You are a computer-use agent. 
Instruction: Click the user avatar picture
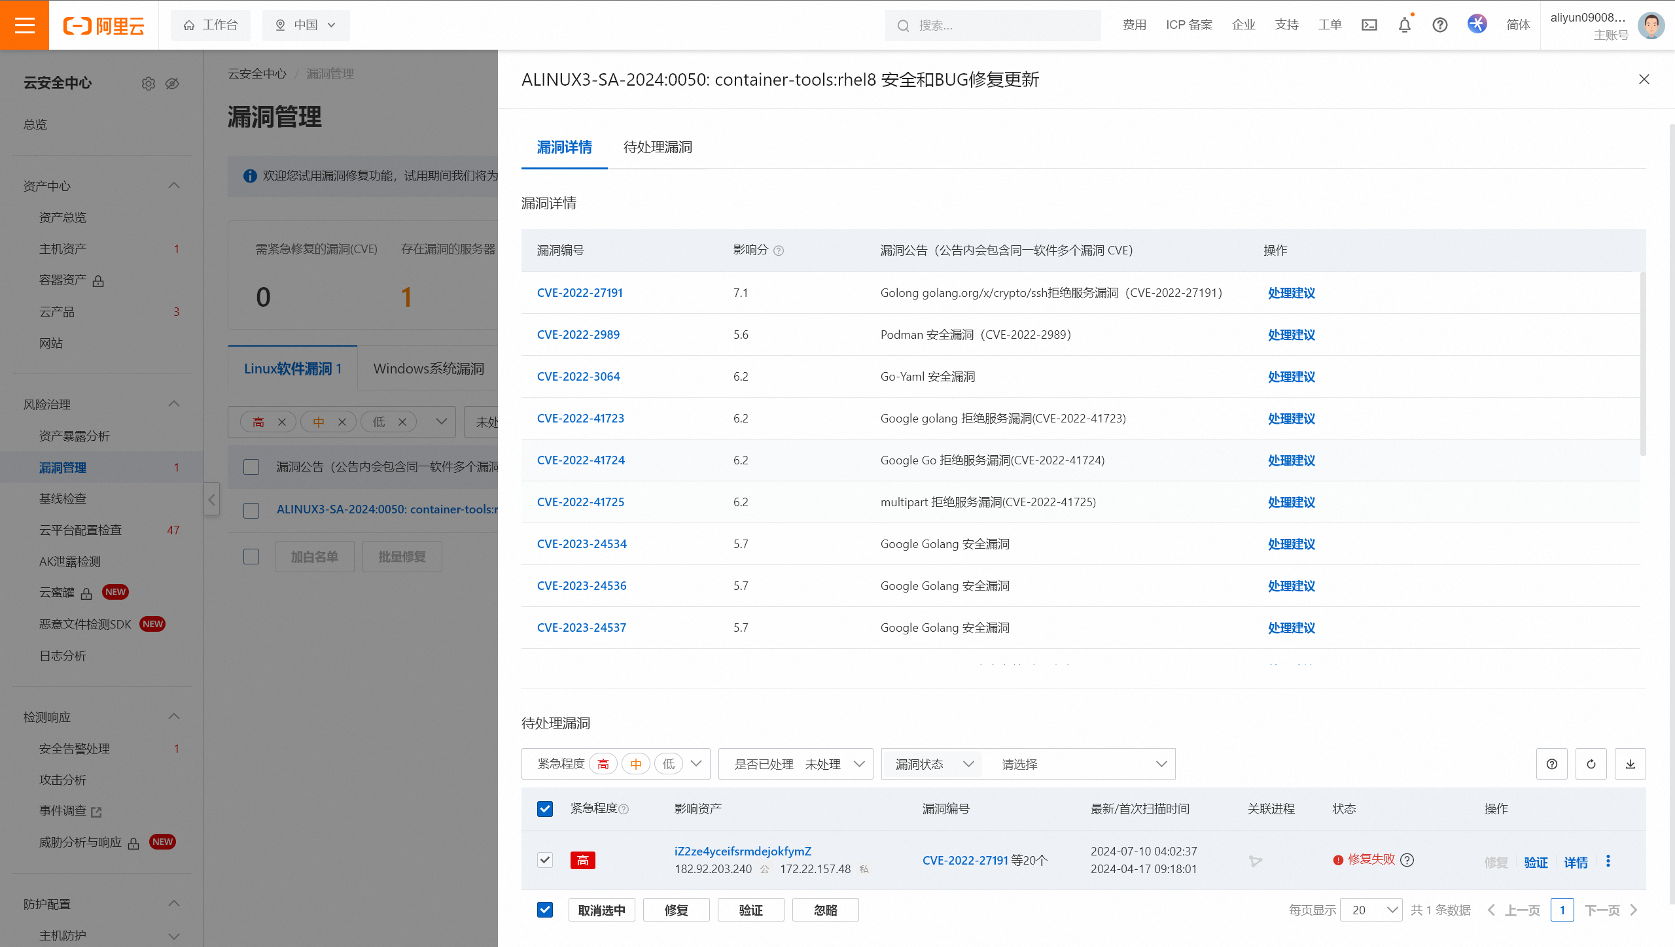(1651, 26)
